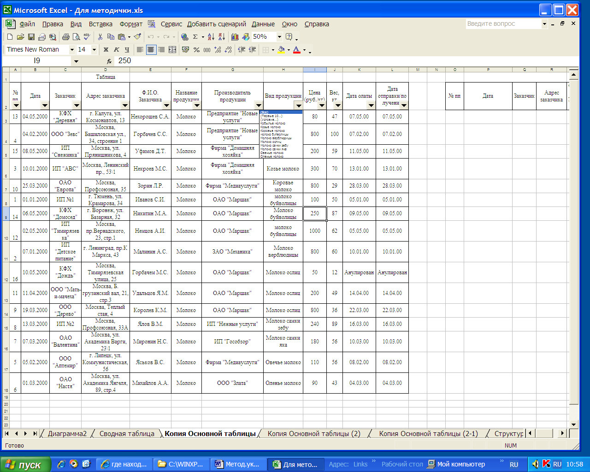Toggle right text alignment
590x472 pixels.
(161, 49)
